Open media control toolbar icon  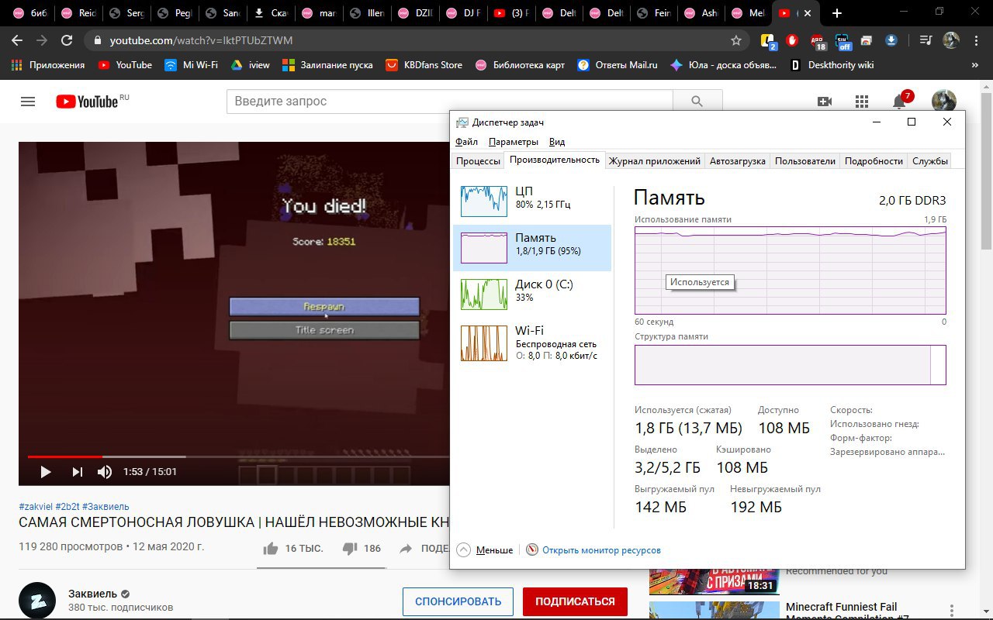[926, 40]
